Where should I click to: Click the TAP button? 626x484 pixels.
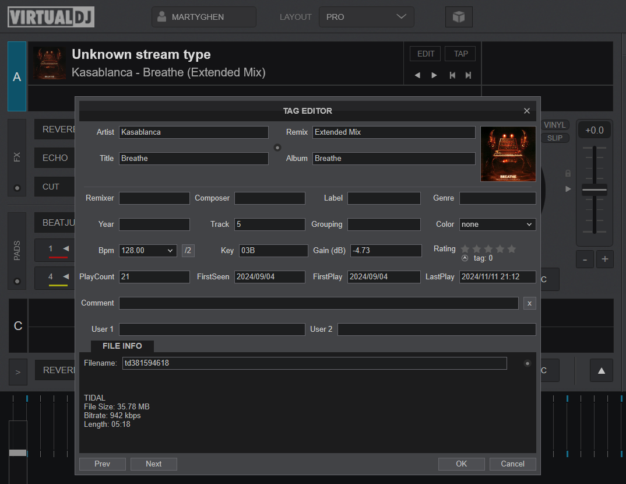460,54
